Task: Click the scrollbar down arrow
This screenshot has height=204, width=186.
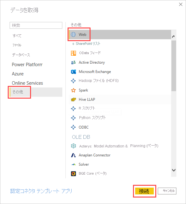Action: [174, 170]
